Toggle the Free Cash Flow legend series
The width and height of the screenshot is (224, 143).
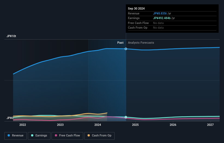coord(67,136)
